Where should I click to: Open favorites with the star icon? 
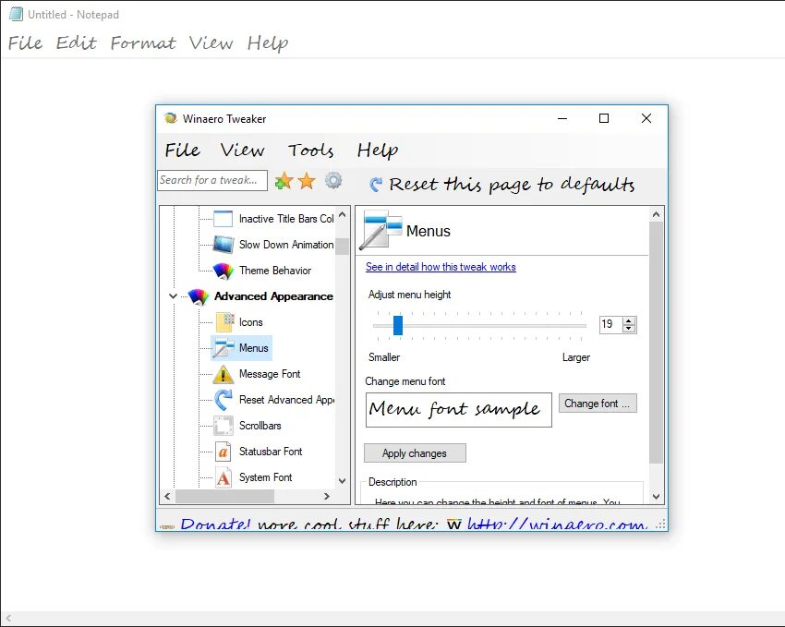point(307,181)
